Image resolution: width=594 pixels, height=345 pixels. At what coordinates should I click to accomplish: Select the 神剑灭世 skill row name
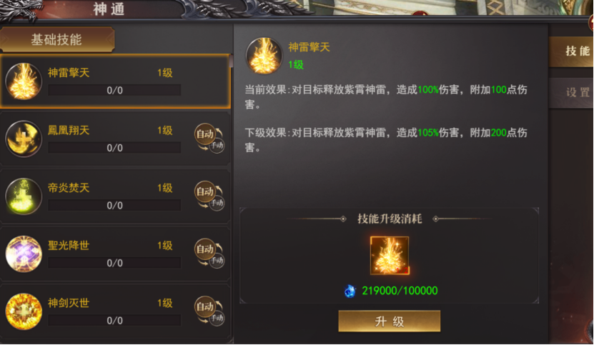click(x=69, y=303)
